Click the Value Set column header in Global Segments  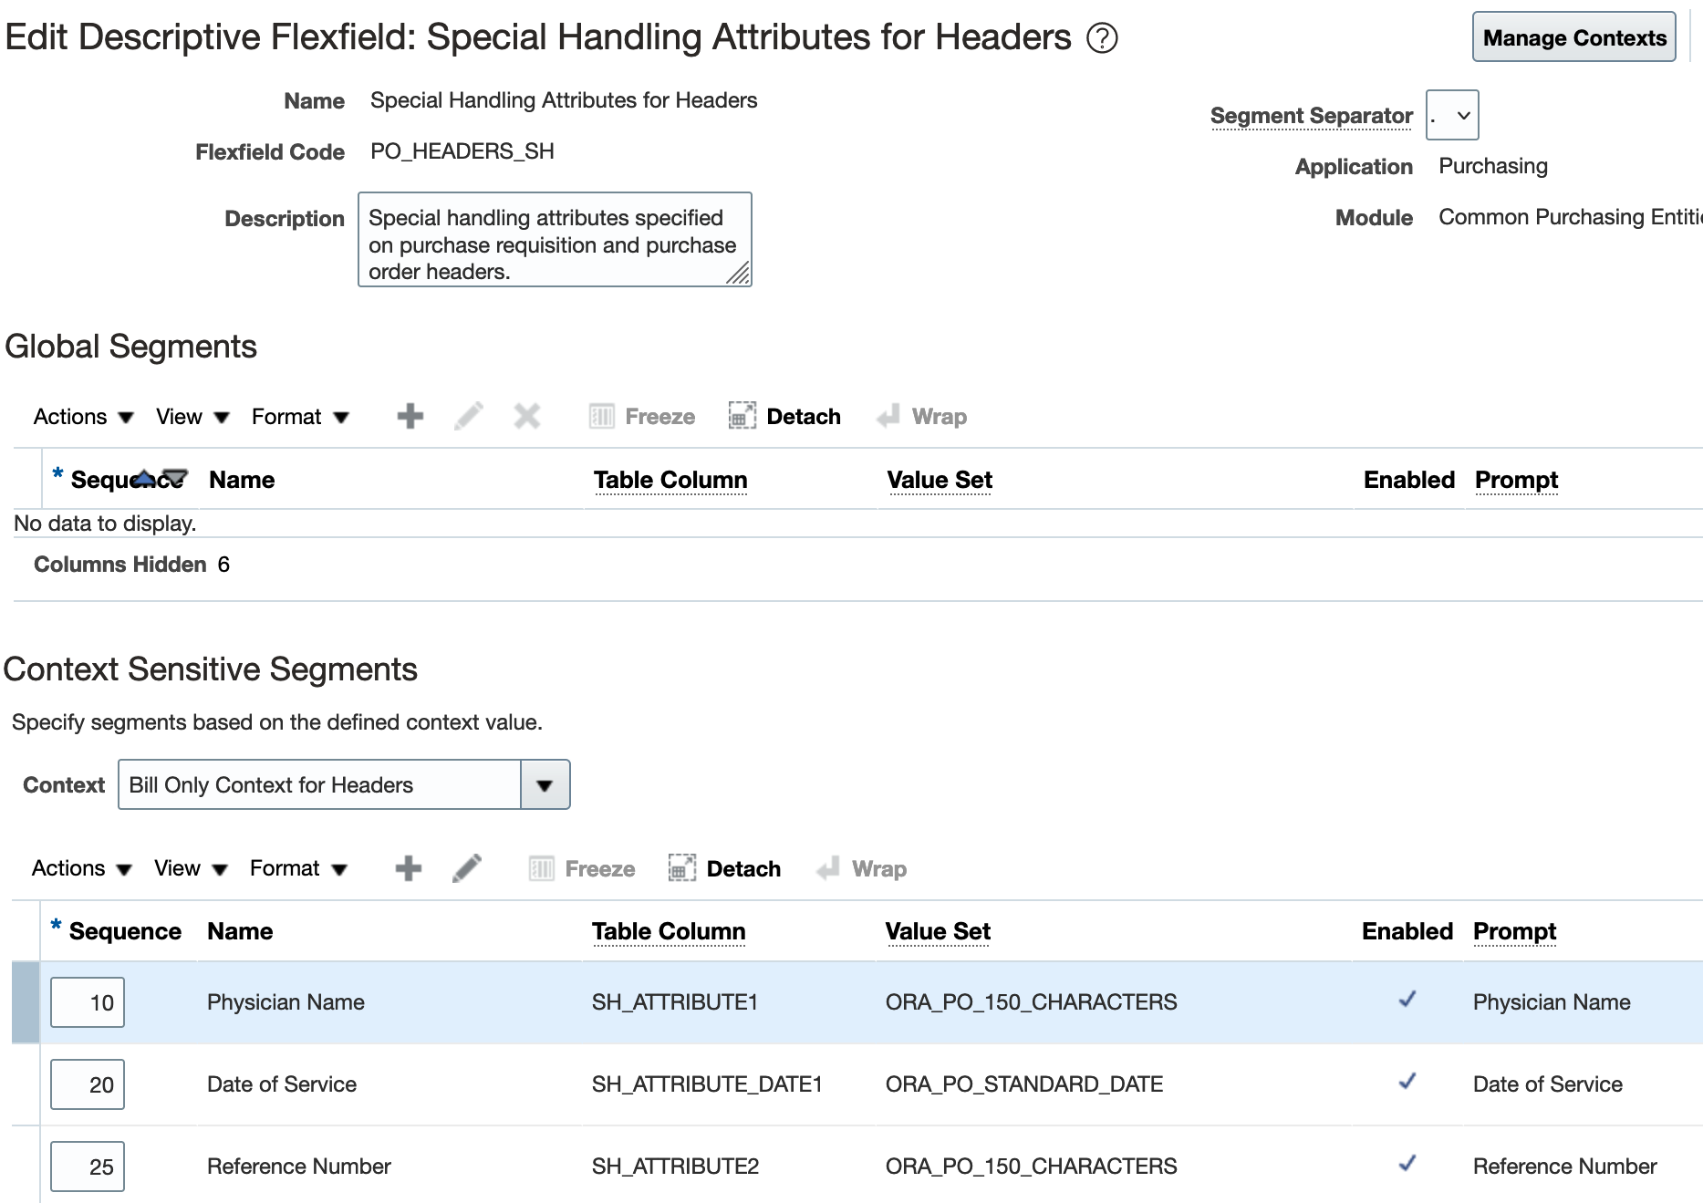point(940,480)
